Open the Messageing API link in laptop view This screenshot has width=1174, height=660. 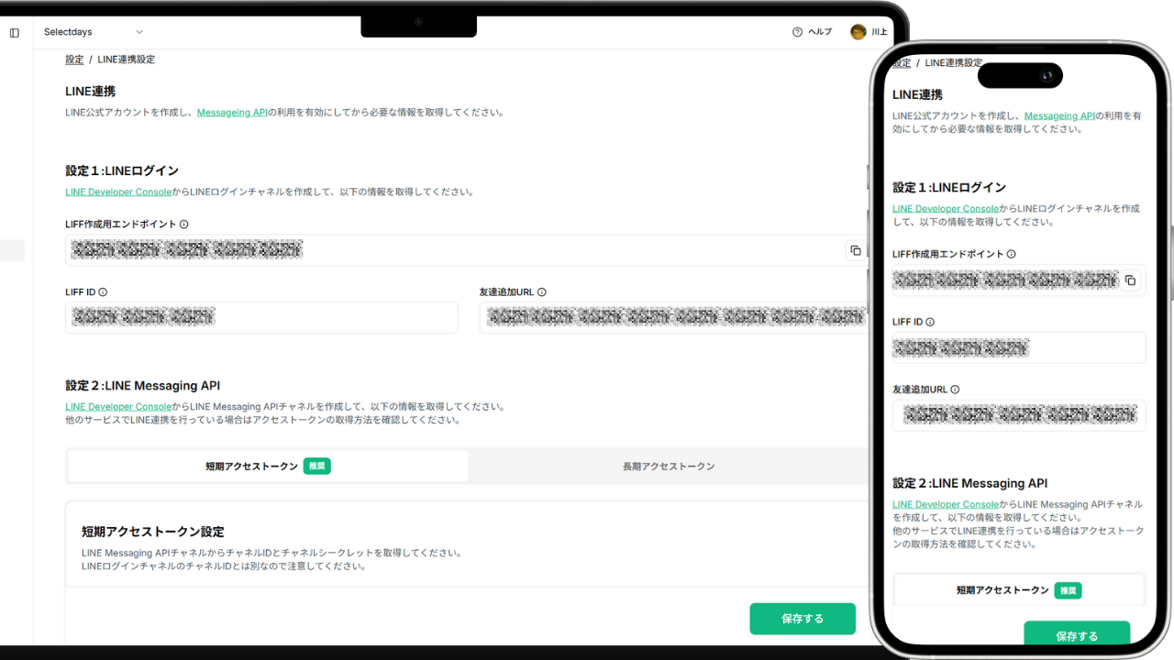tap(232, 113)
